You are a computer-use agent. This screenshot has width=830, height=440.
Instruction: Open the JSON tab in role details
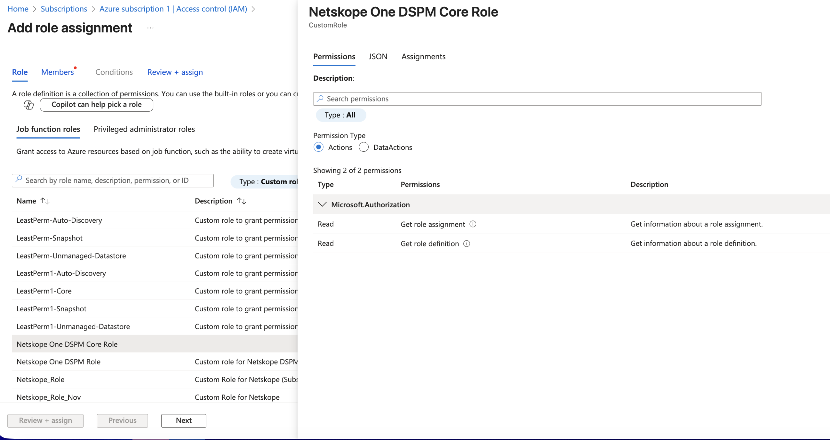click(378, 56)
